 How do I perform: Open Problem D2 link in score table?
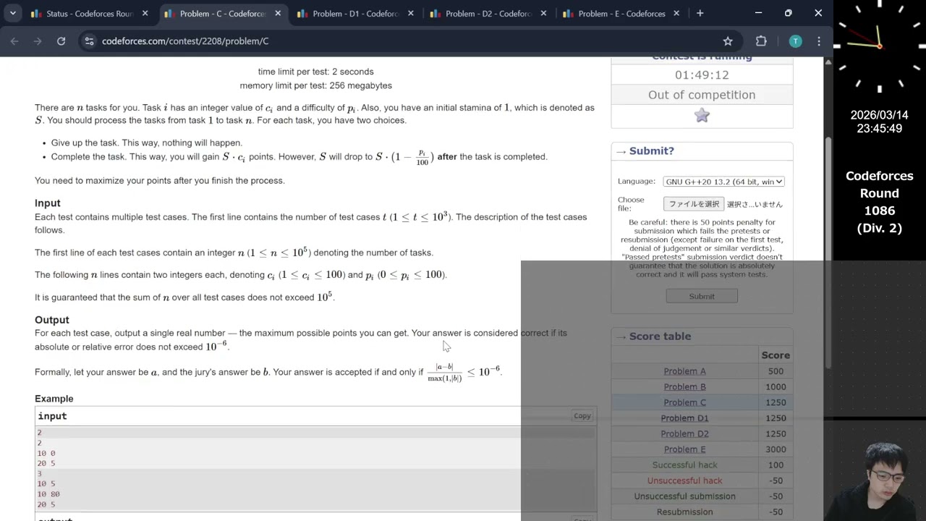point(684,433)
